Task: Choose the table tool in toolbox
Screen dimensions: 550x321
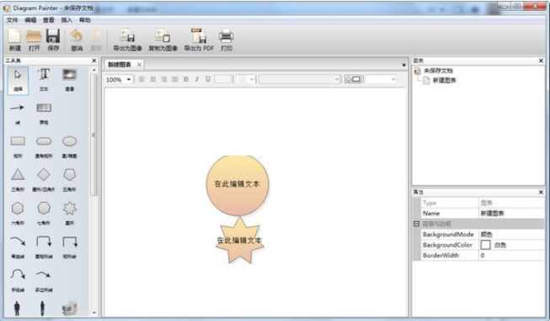Action: coord(44,113)
